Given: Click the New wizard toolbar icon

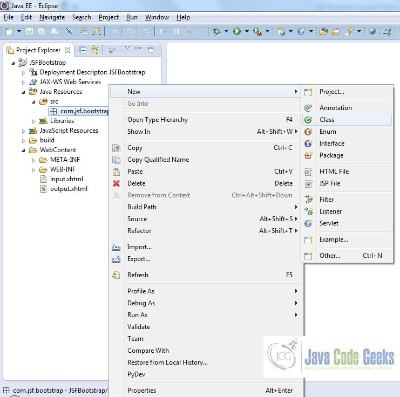Looking at the screenshot, I should point(9,31).
